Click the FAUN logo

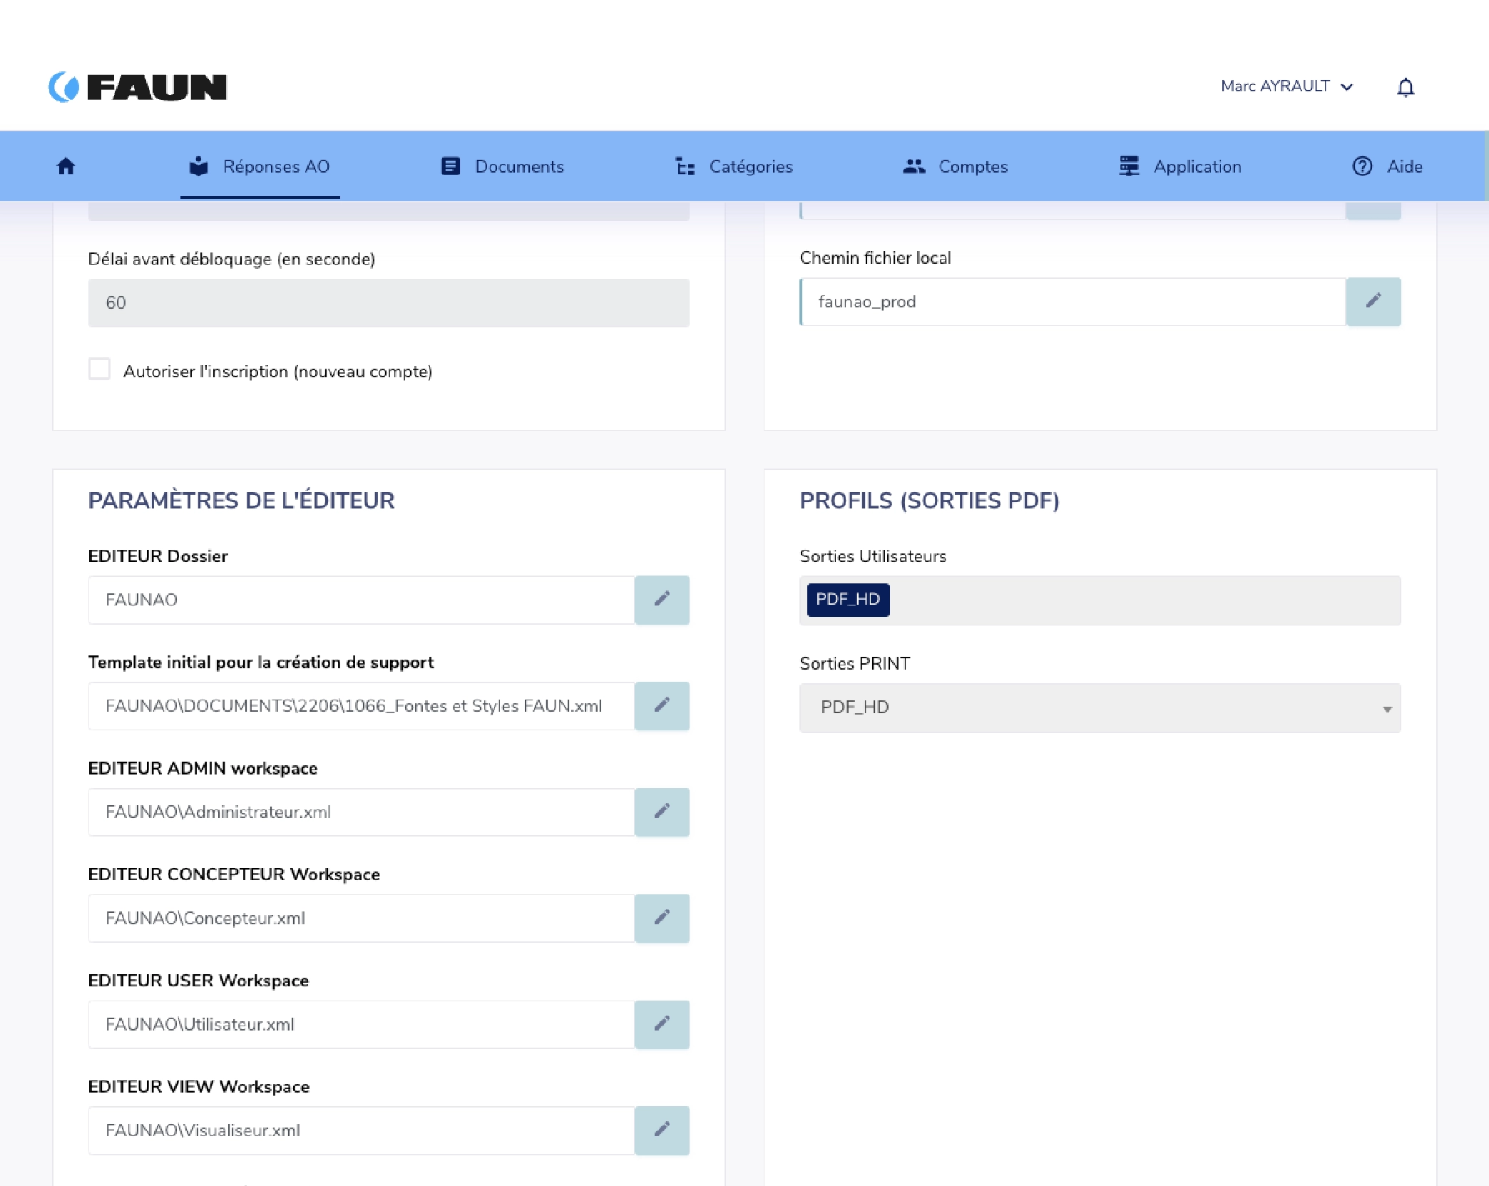point(138,87)
